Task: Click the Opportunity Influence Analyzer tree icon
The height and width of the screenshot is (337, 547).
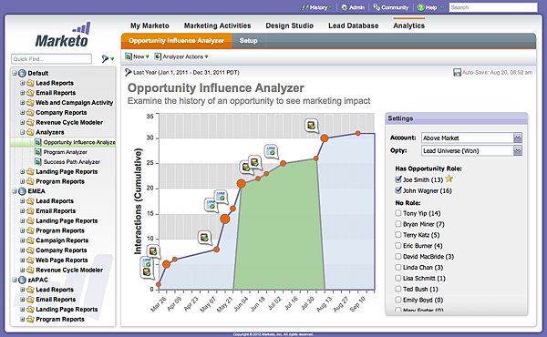Action: 37,142
